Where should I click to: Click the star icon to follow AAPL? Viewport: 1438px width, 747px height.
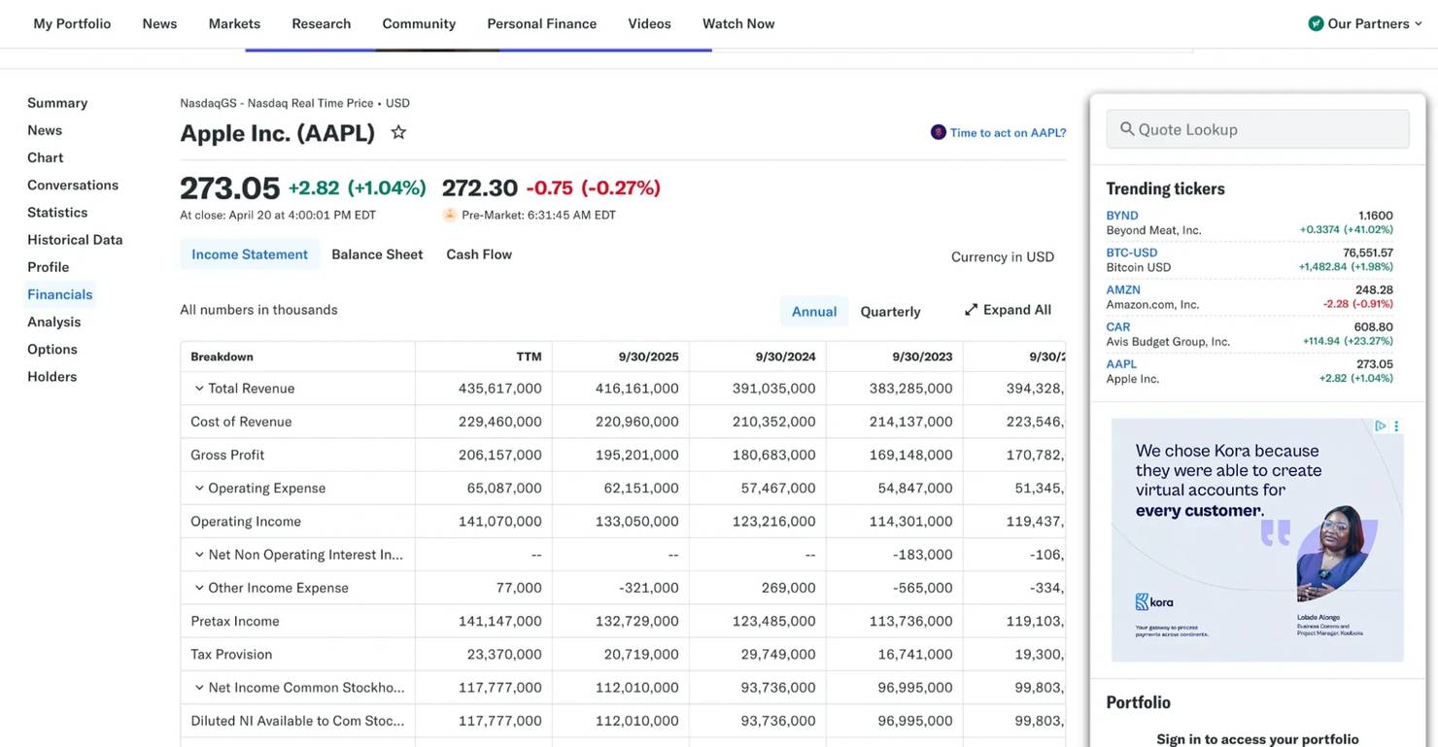(x=398, y=132)
